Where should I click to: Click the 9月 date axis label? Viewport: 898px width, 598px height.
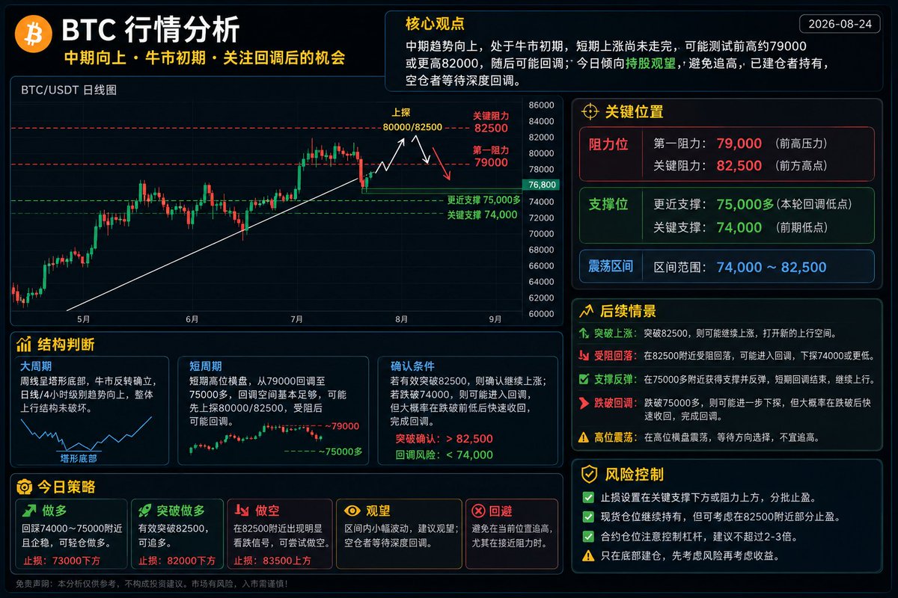tap(495, 319)
